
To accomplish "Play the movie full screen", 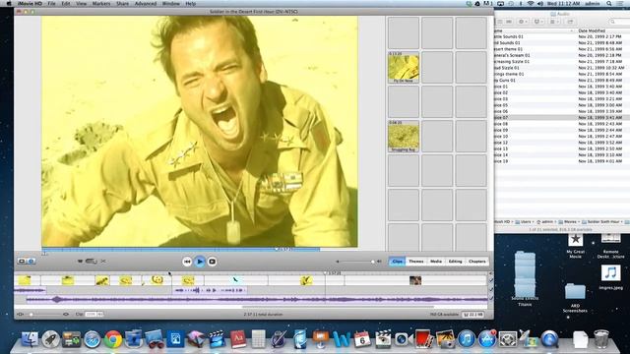I will point(213,262).
